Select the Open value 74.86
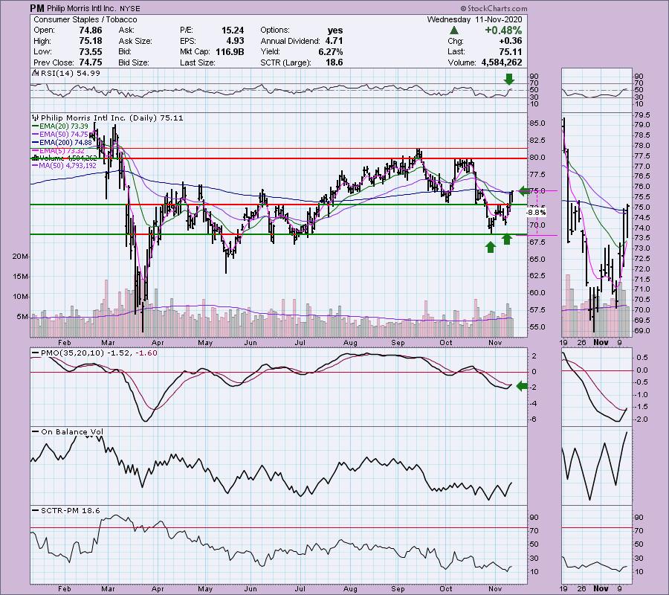 [x=91, y=30]
